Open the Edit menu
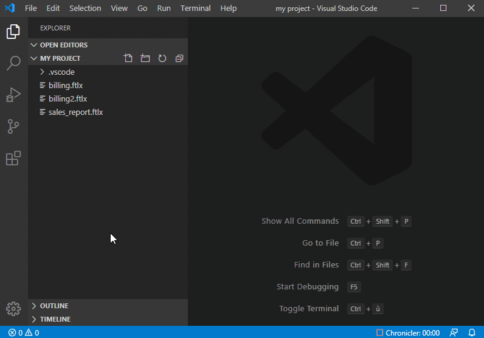This screenshot has width=484, height=338. click(x=53, y=9)
